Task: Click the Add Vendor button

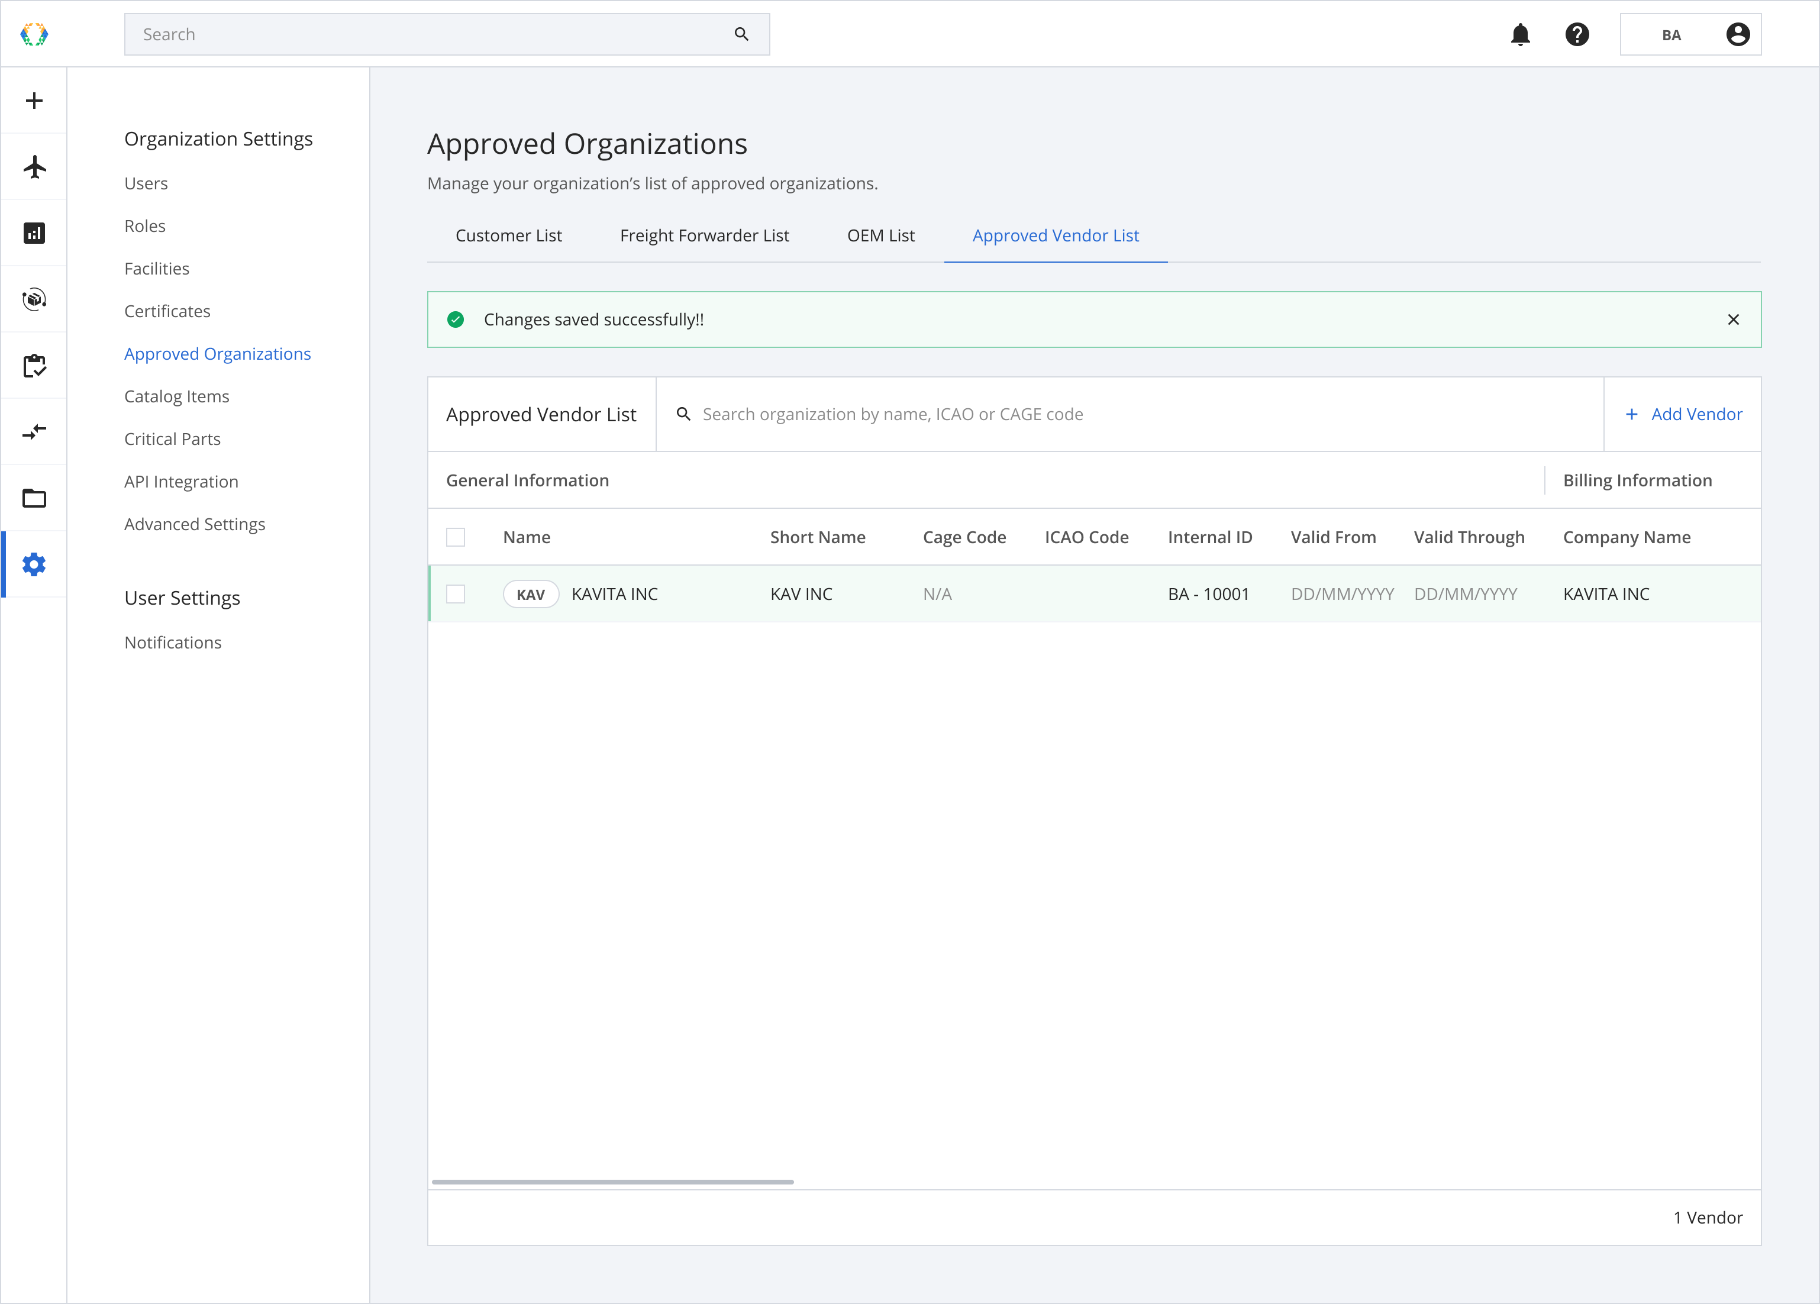Action: pyautogui.click(x=1683, y=414)
